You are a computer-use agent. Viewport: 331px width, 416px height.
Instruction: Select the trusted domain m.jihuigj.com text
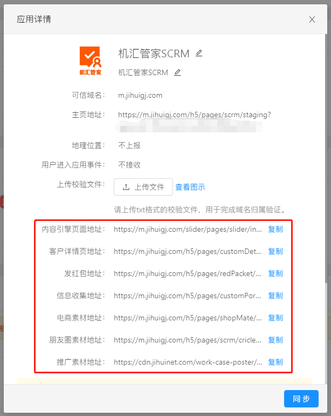pos(140,96)
